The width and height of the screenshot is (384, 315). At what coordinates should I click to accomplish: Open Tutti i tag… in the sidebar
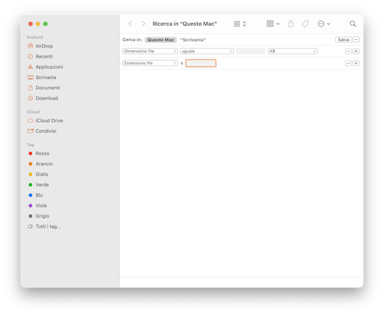pyautogui.click(x=48, y=226)
